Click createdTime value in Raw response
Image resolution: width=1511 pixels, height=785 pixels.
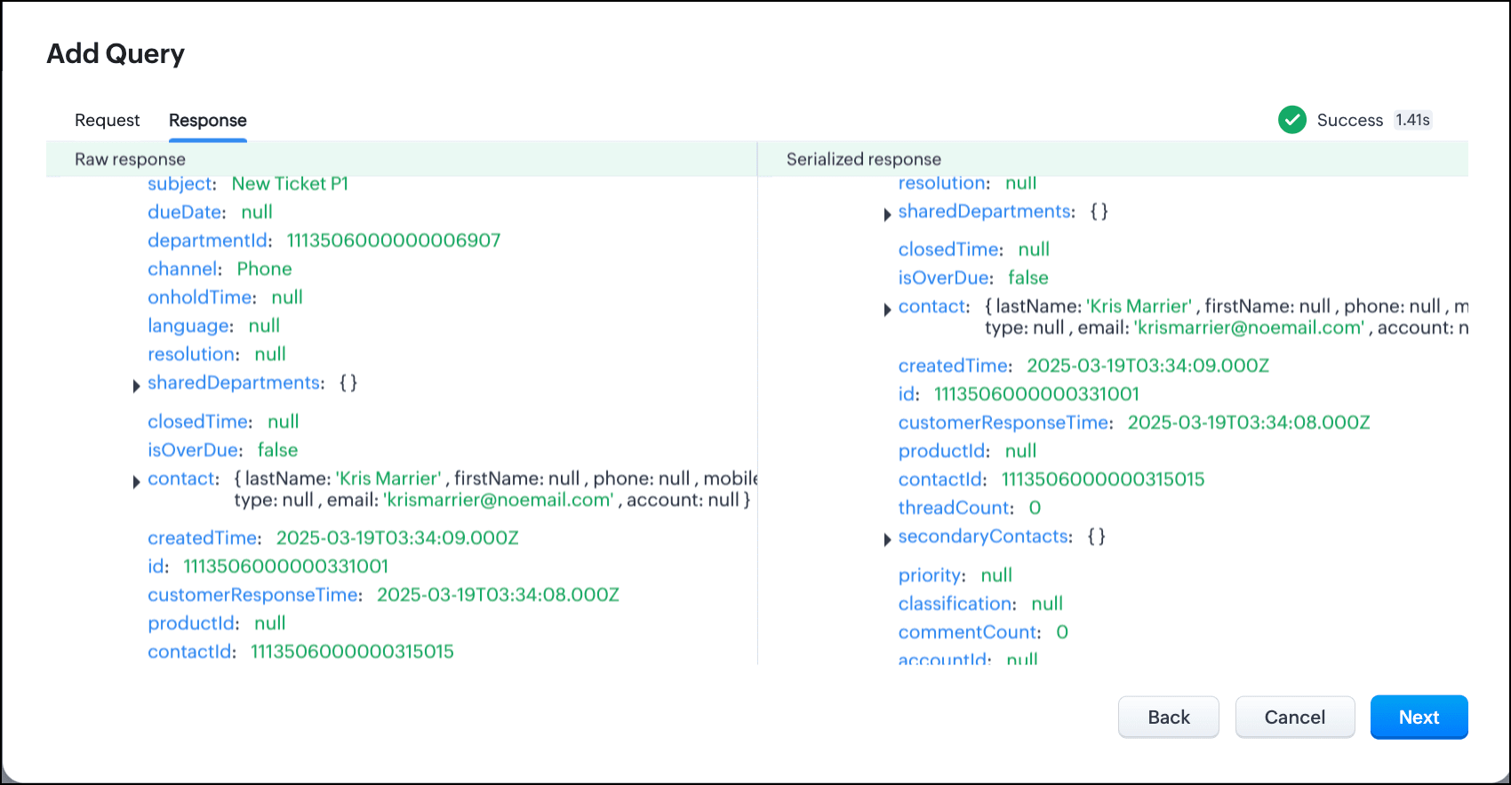tap(397, 538)
